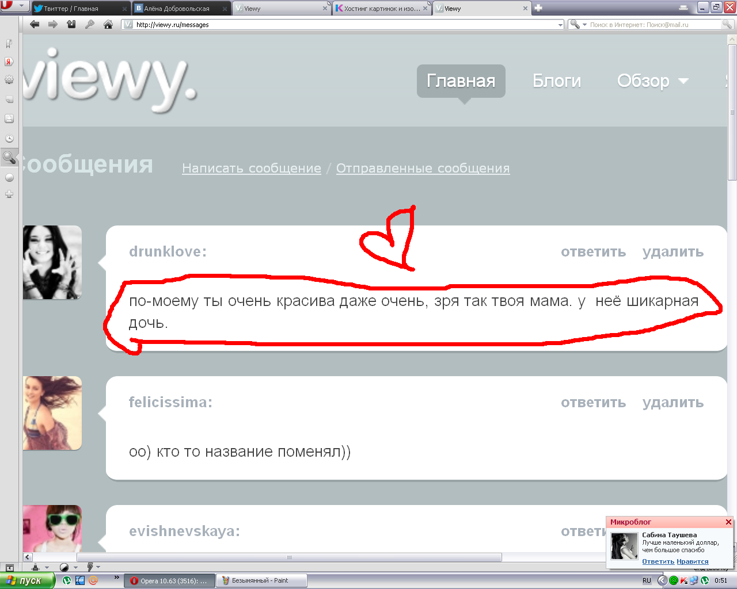This screenshot has height=589, width=737.
Task: Click the Главная navigation button
Action: point(461,81)
